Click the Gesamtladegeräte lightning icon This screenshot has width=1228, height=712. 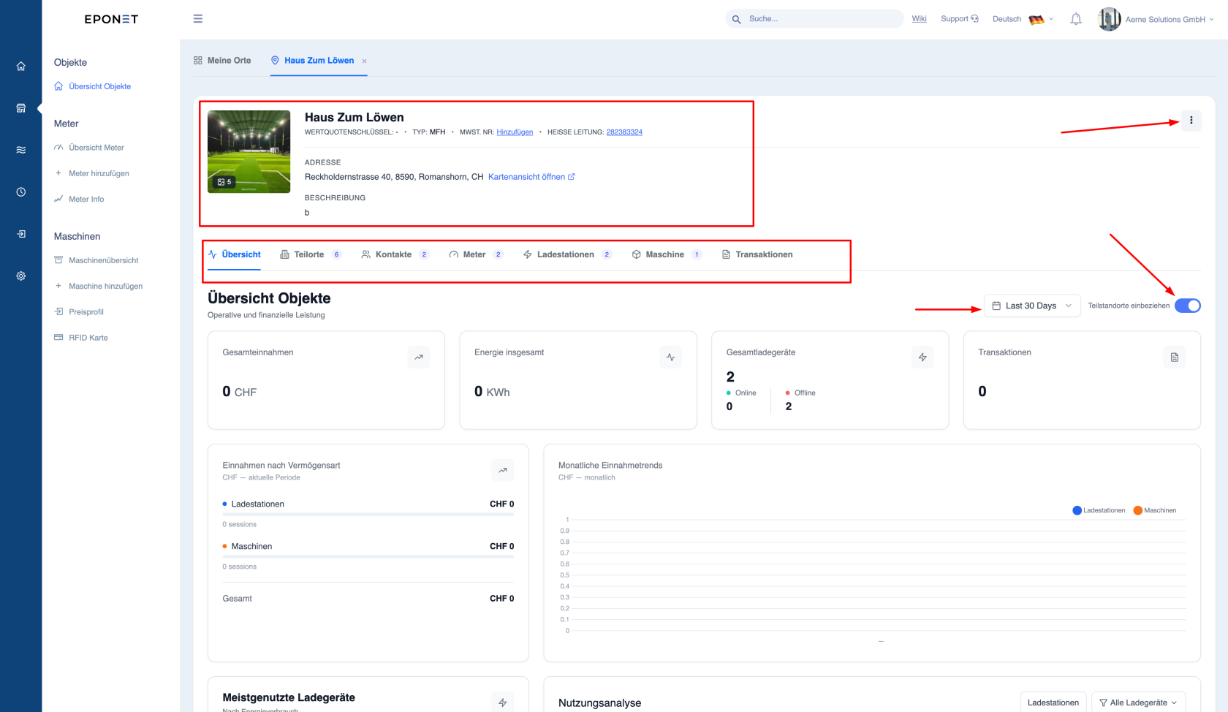tap(922, 357)
